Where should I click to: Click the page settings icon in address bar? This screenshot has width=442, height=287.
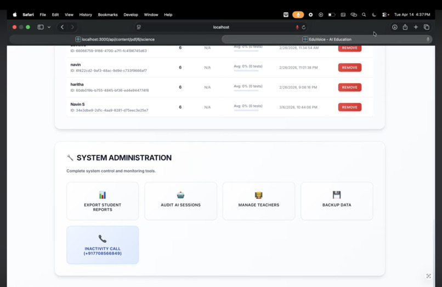click(x=139, y=27)
